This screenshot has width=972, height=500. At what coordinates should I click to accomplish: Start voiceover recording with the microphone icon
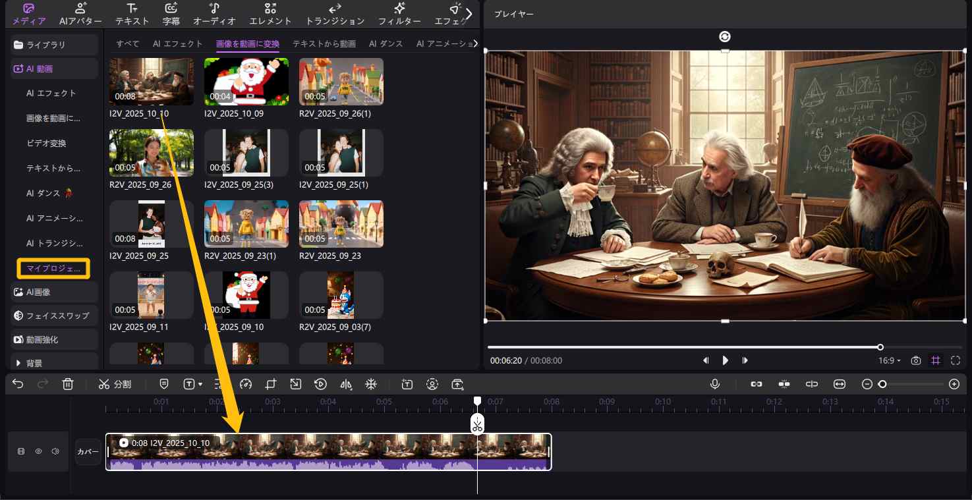point(715,384)
